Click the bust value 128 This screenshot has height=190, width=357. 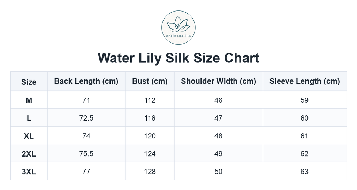150,172
